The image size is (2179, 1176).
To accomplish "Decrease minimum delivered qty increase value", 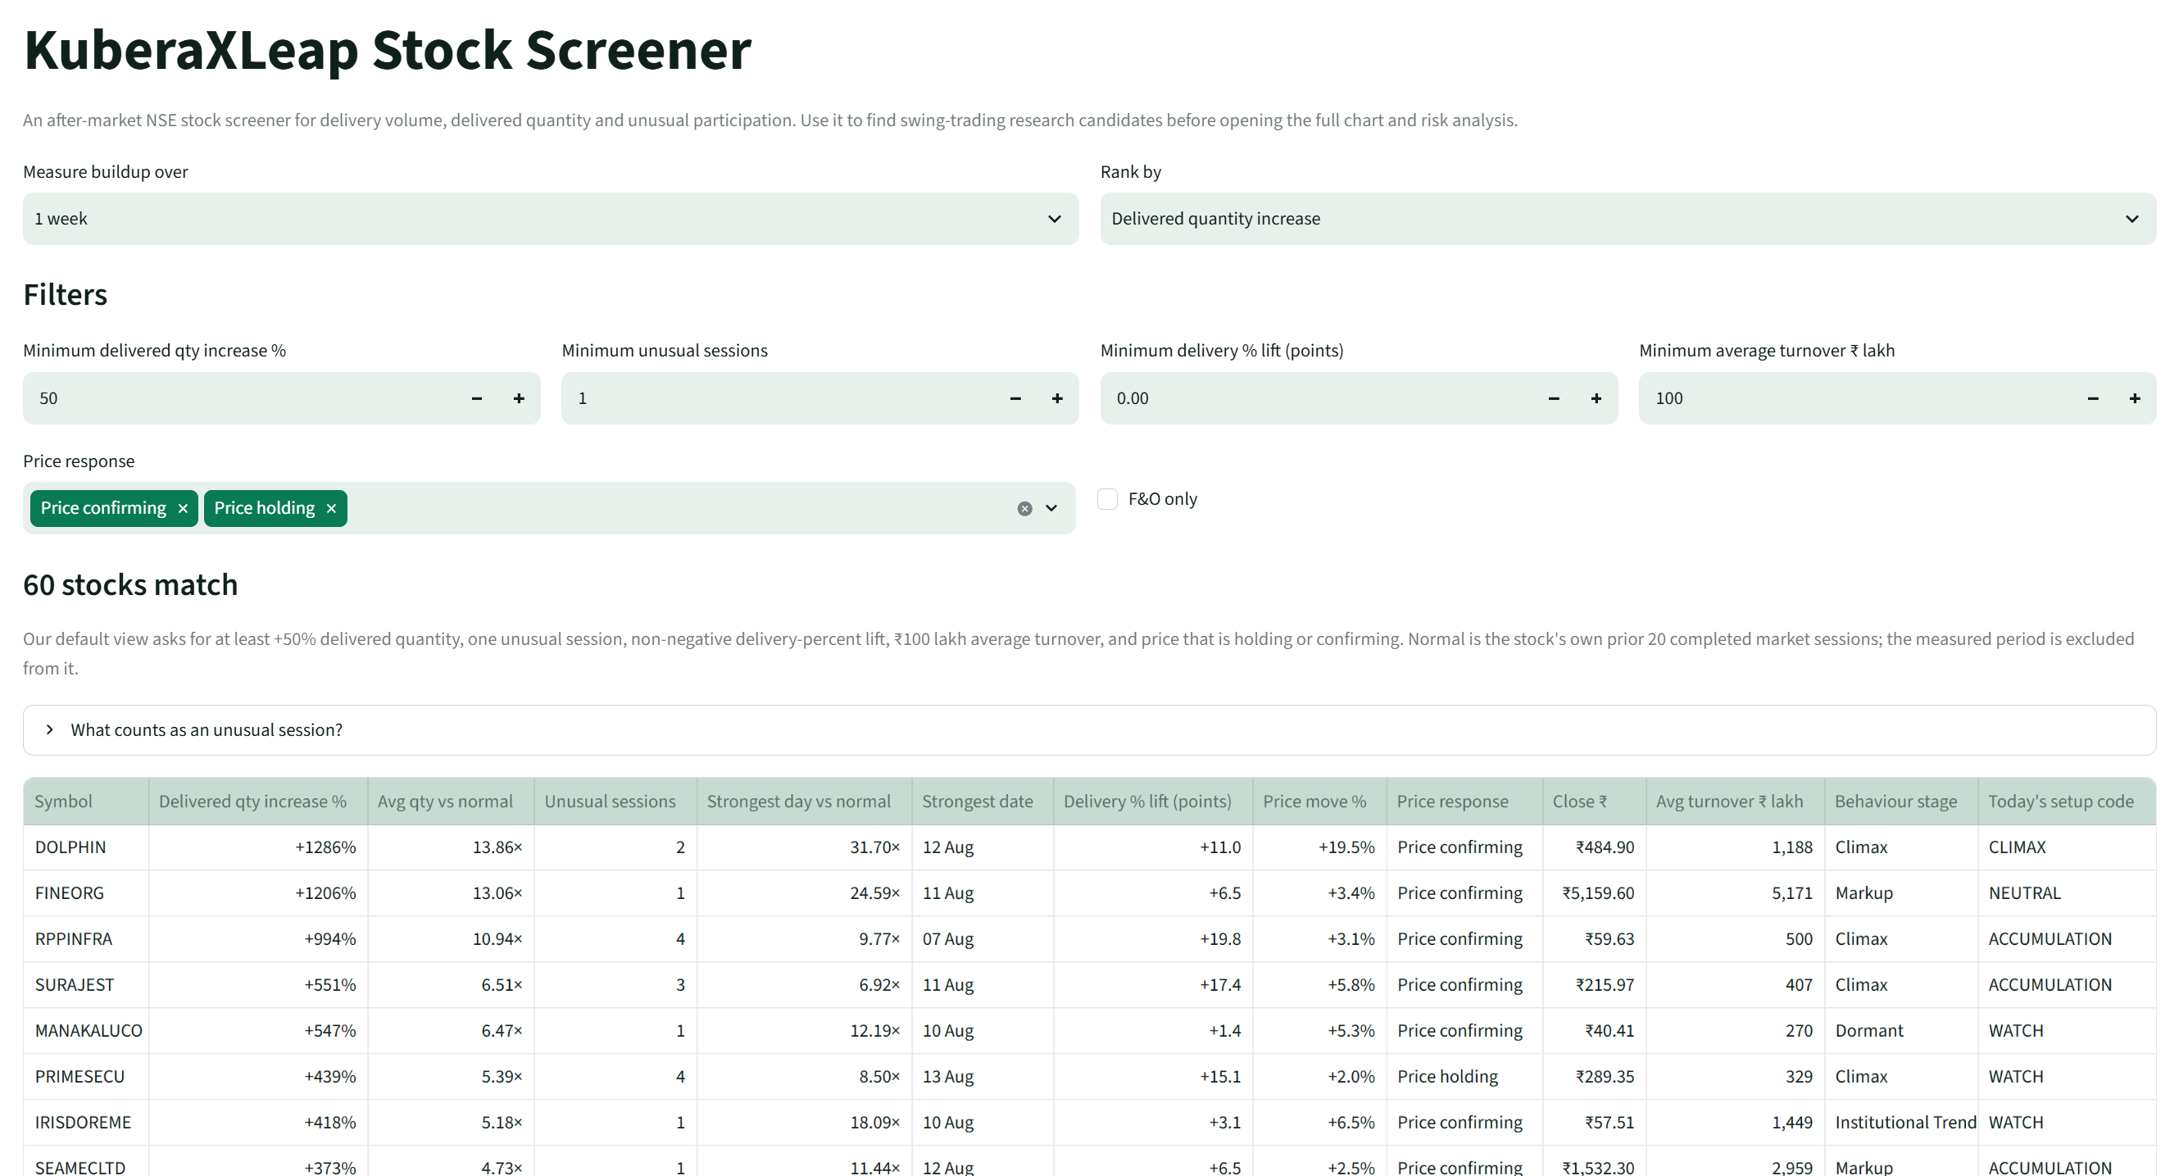I will pyautogui.click(x=477, y=397).
